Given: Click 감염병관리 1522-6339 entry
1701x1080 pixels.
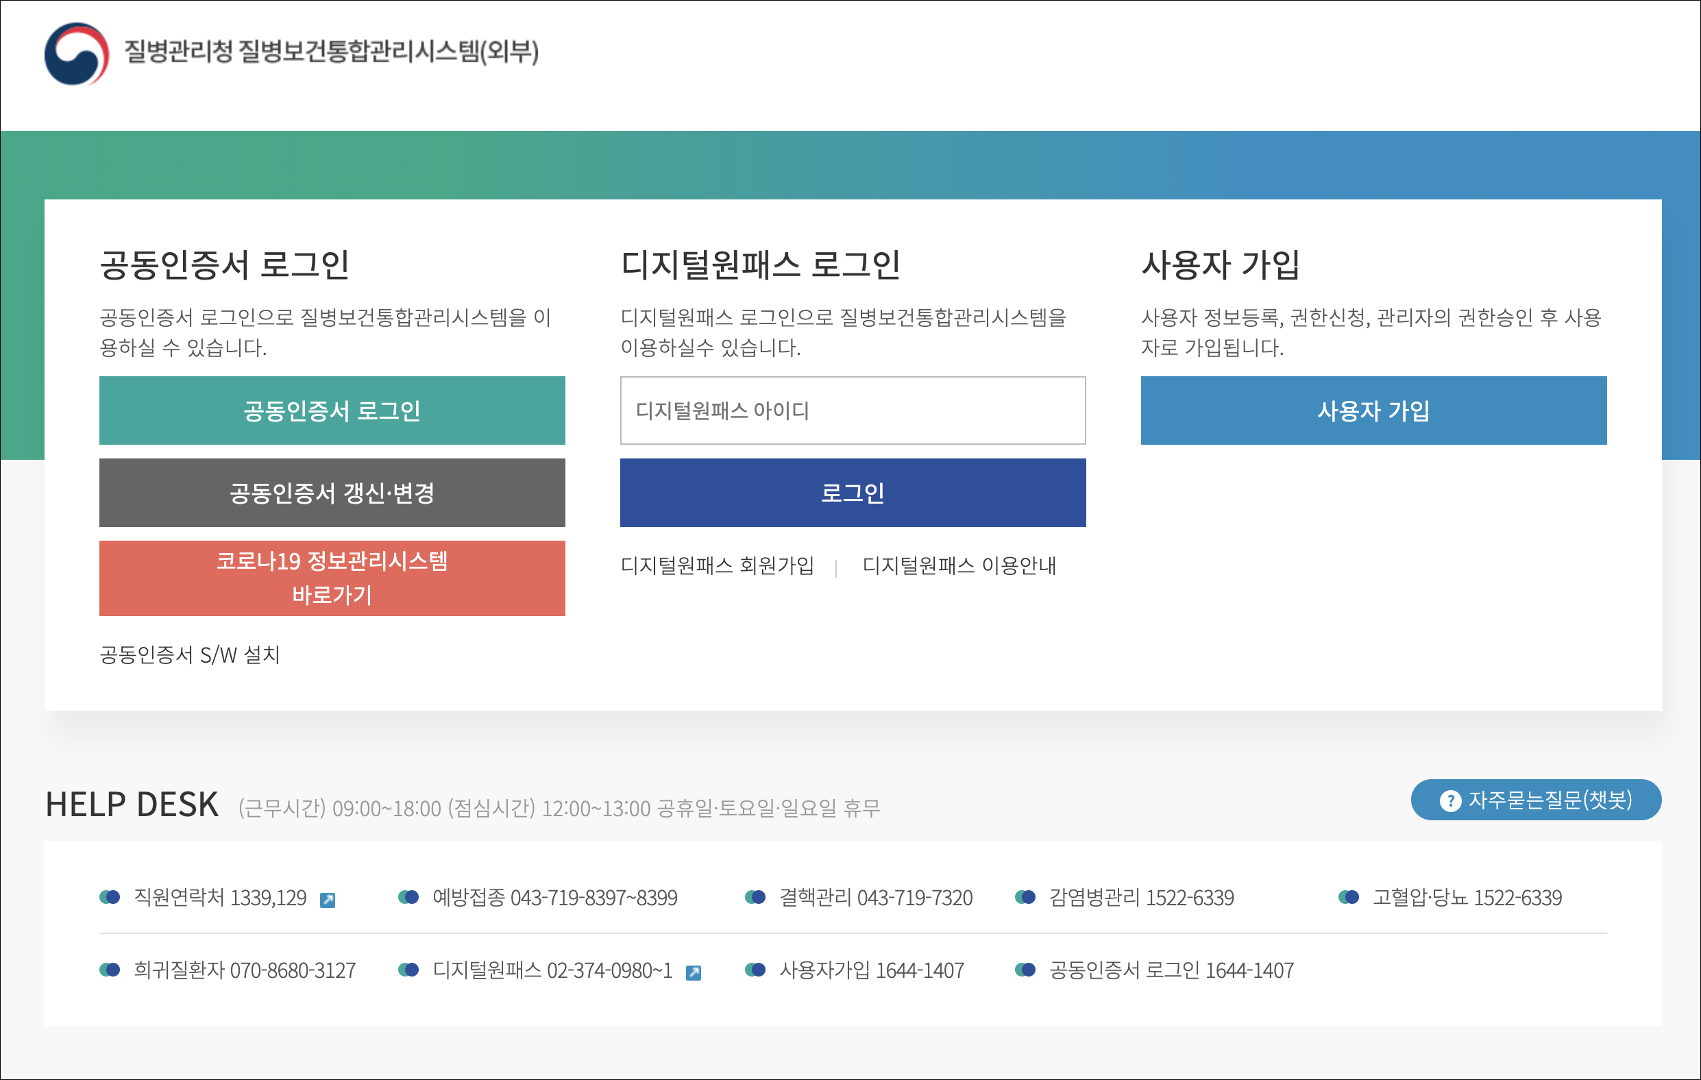Looking at the screenshot, I should point(1141,898).
